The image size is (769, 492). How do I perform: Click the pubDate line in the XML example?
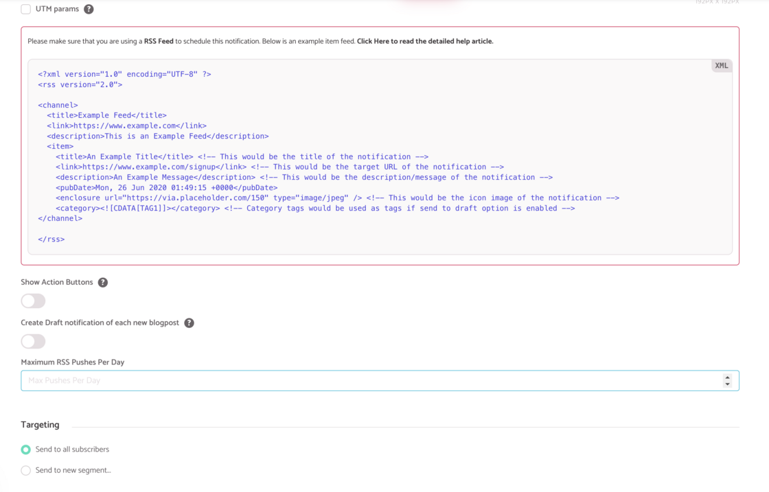point(167,188)
